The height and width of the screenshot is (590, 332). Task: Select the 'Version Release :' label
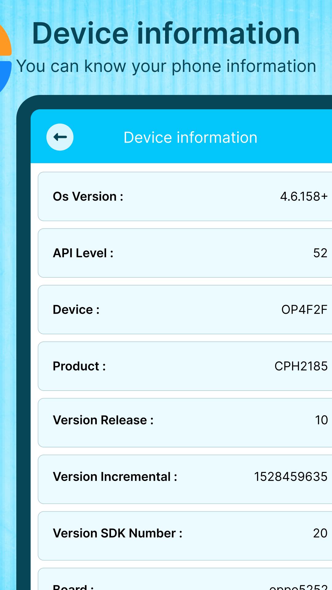coord(103,420)
